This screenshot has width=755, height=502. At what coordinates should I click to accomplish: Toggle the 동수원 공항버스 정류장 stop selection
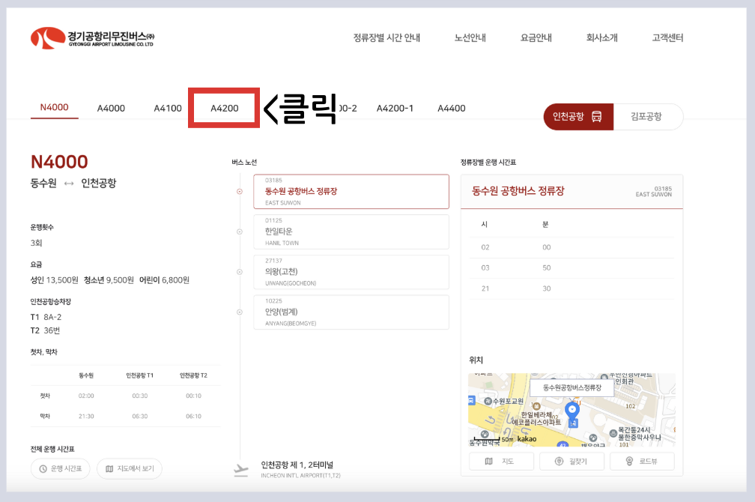pyautogui.click(x=351, y=191)
